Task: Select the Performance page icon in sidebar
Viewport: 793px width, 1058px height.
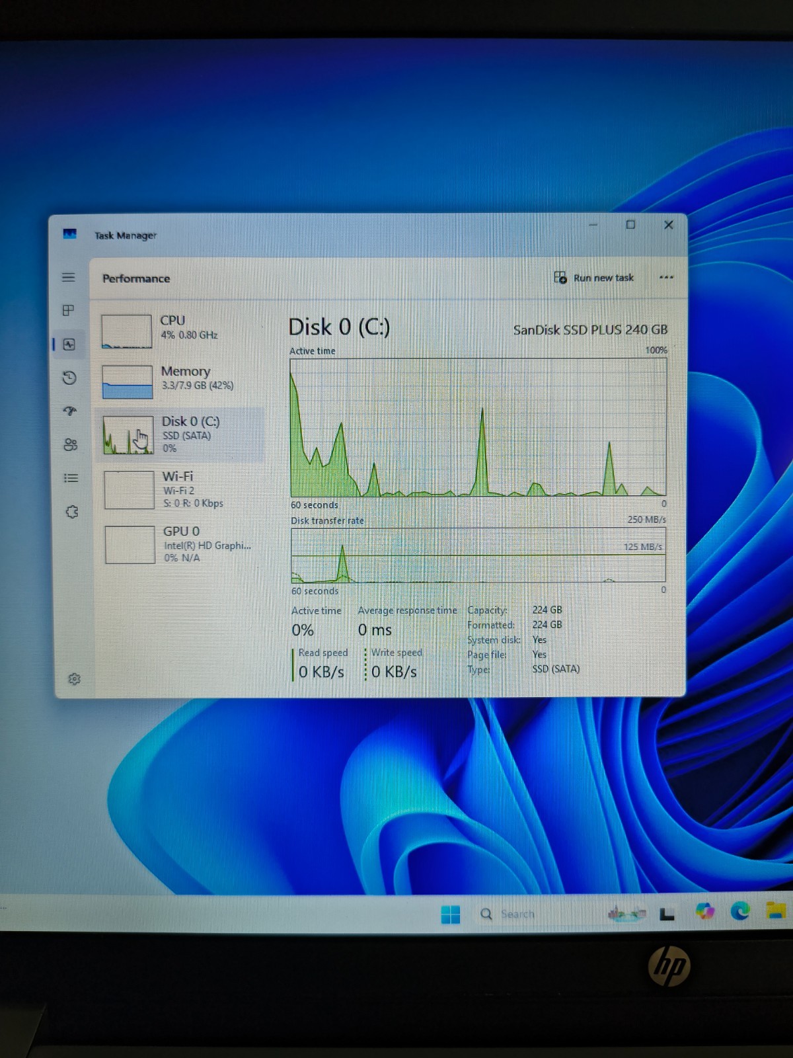Action: [x=69, y=345]
